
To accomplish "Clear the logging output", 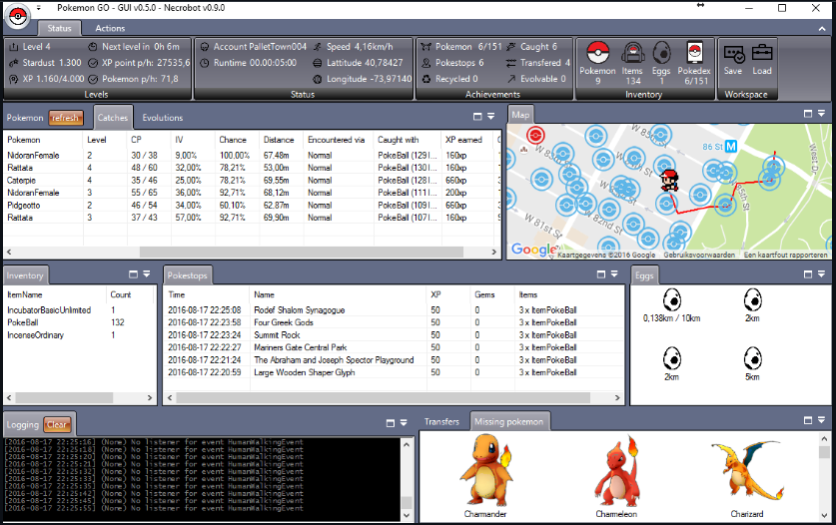I will coord(57,424).
